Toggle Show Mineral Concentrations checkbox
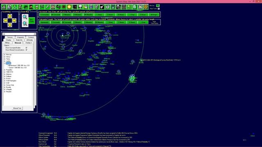 tap(26, 50)
